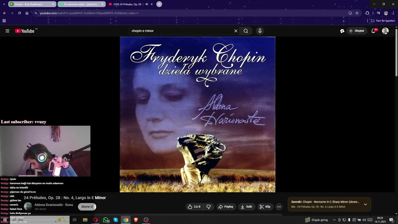Start voice search with the microphone
This screenshot has width=398, height=224.
[x=260, y=31]
